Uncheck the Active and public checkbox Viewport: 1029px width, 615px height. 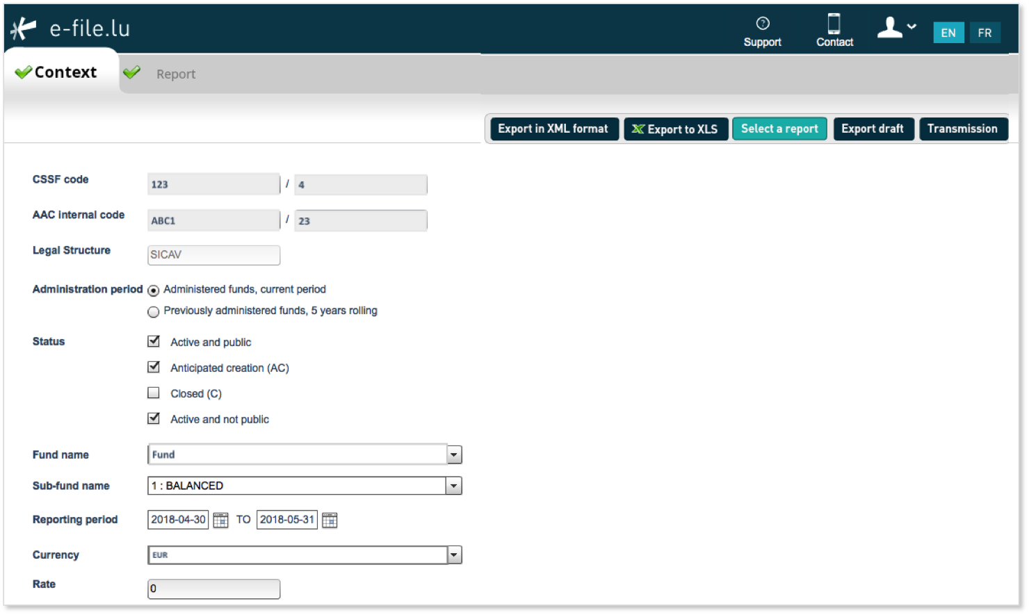[154, 341]
